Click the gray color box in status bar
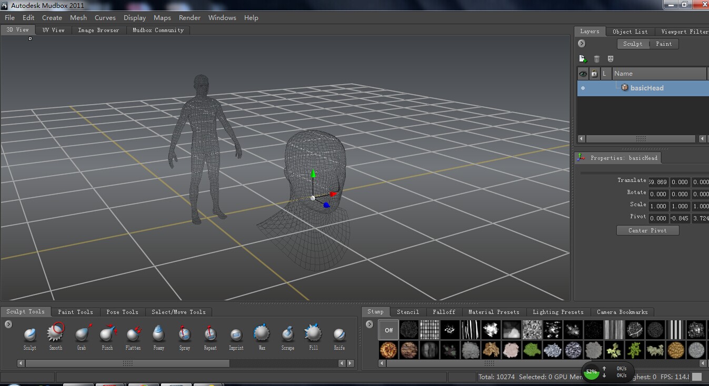709x386 pixels. coord(697,377)
